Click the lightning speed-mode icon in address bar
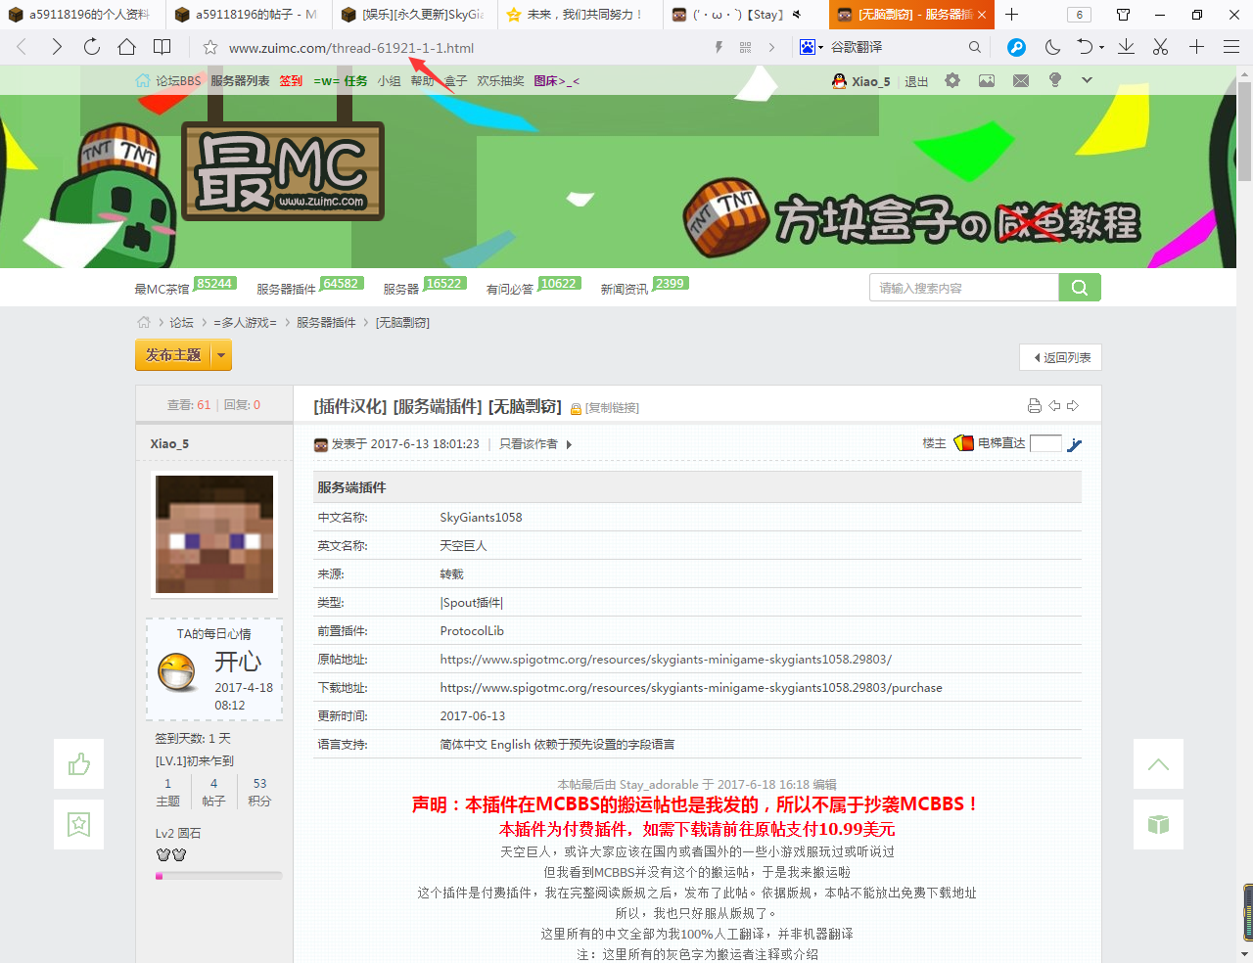The height and width of the screenshot is (963, 1253). 719,47
